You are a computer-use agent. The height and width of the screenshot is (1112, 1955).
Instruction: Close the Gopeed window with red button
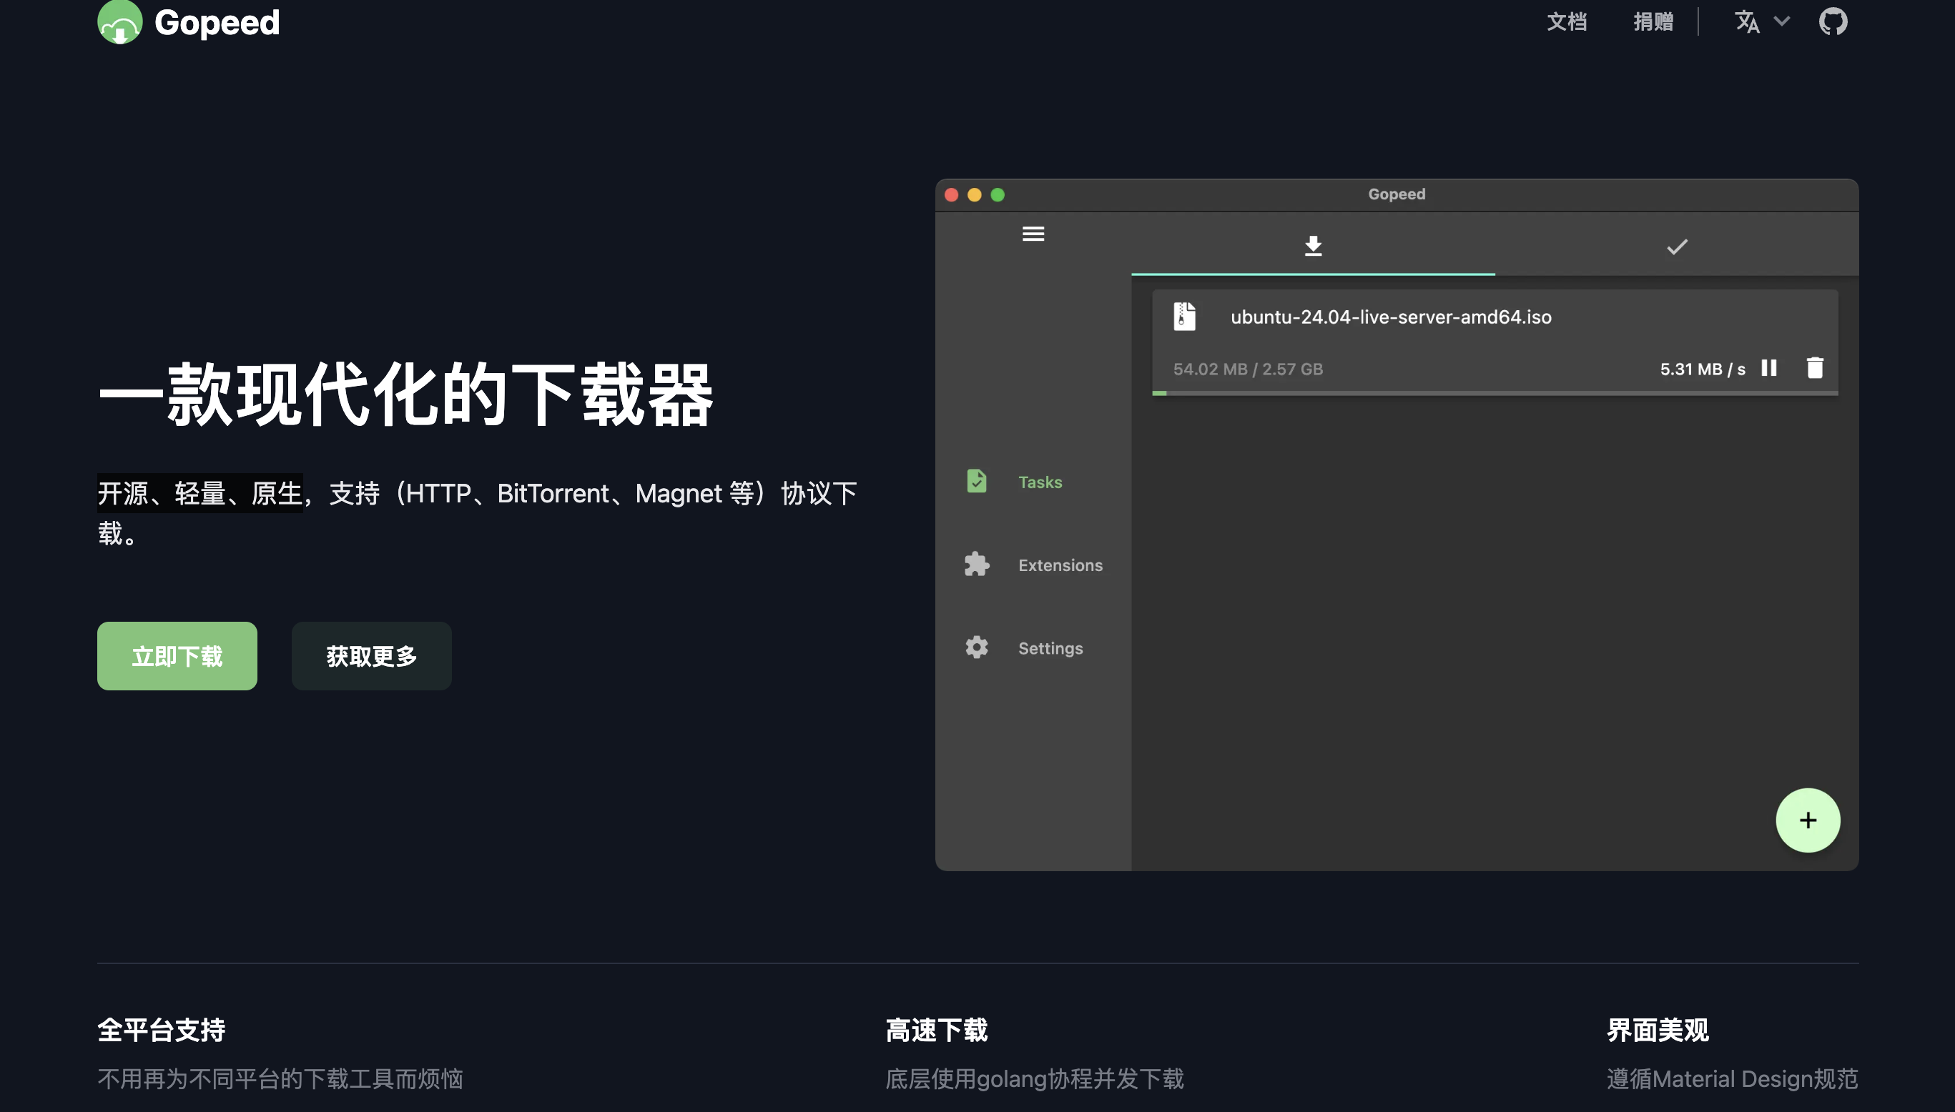(x=951, y=195)
